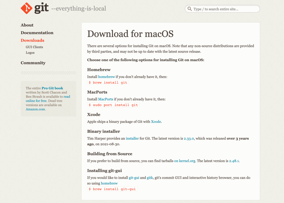Click the 'MacPorts' section heading
This screenshot has height=203, width=284.
(97, 92)
